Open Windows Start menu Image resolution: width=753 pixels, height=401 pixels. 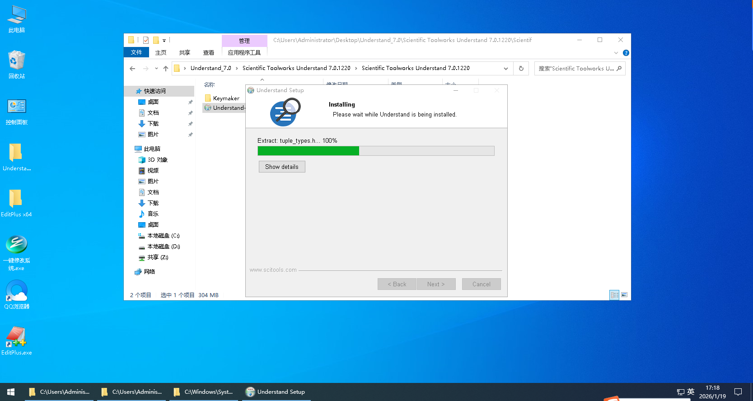tap(11, 392)
